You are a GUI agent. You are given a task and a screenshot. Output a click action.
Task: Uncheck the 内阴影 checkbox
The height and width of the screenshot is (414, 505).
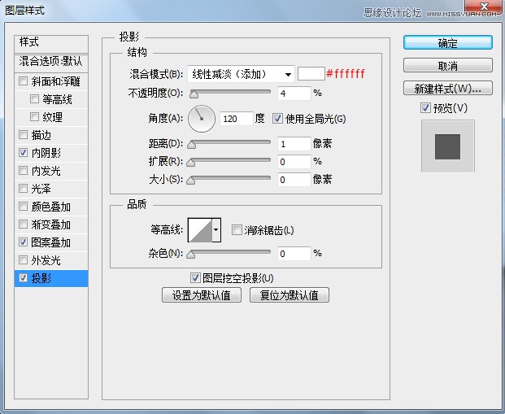click(x=23, y=152)
